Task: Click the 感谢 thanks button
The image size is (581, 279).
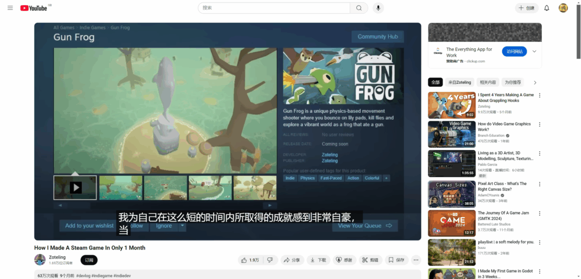Action: click(x=344, y=260)
